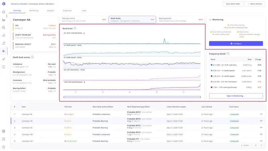Click the band levels chart range scrollbar
This screenshot has height=151, width=268.
point(132,97)
